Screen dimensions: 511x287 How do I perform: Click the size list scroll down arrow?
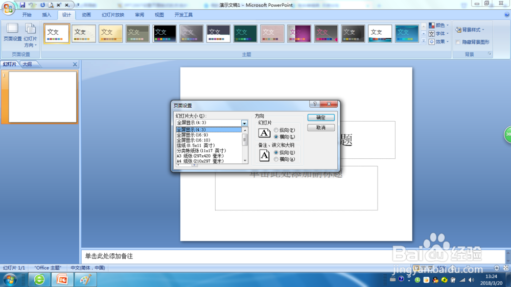click(x=245, y=160)
